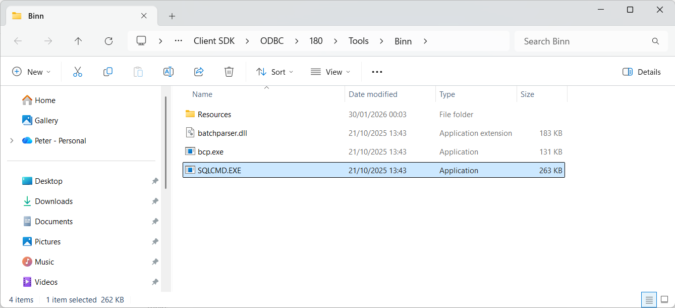675x308 pixels.
Task: Add a new tab with plus button
Action: click(x=172, y=16)
